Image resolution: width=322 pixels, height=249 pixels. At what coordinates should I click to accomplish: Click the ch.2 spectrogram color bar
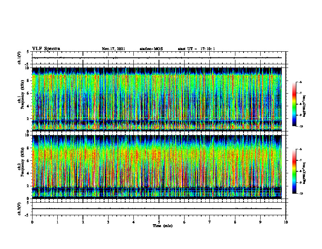294,171
